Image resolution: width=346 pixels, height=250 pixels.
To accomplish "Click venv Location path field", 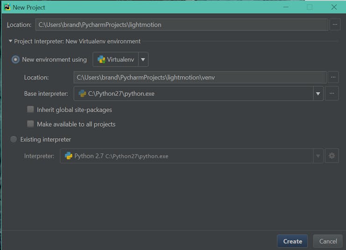I will pos(200,78).
